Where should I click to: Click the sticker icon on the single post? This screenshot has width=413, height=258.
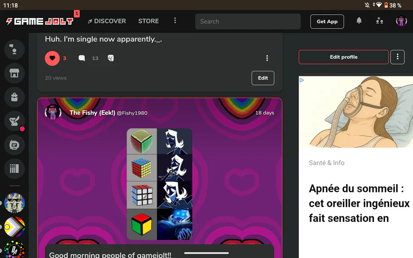pyautogui.click(x=111, y=58)
